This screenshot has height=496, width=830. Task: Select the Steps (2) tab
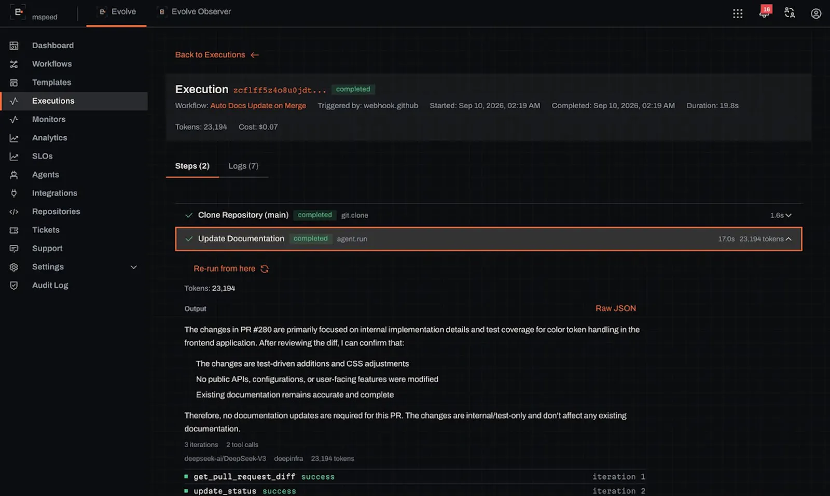point(192,166)
